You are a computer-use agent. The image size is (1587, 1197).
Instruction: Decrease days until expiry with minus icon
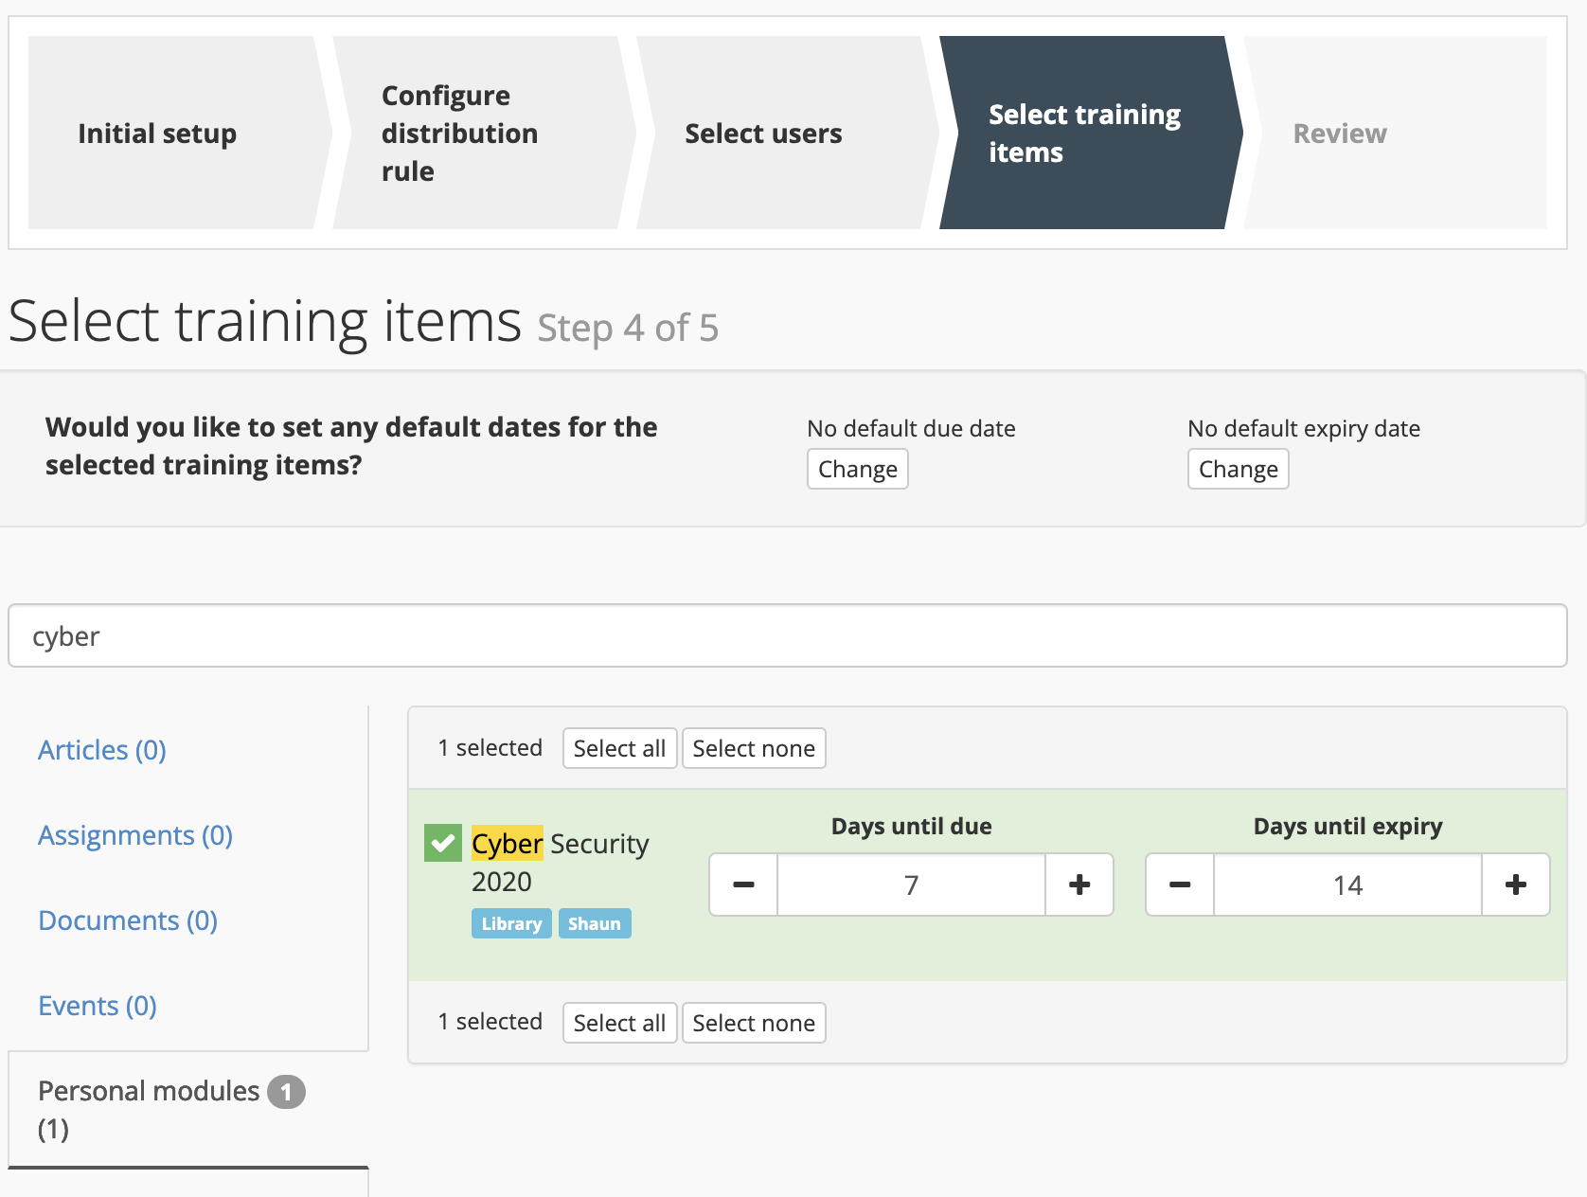[x=1180, y=884]
